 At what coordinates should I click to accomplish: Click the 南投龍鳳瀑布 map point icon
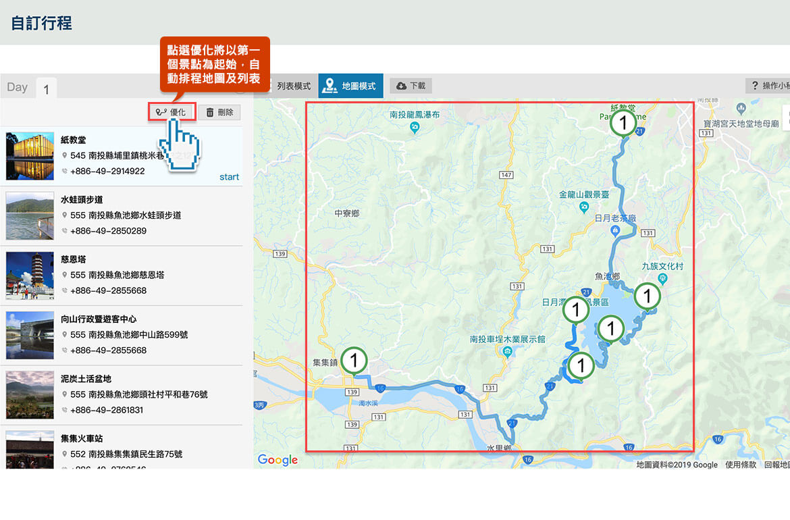[x=415, y=128]
